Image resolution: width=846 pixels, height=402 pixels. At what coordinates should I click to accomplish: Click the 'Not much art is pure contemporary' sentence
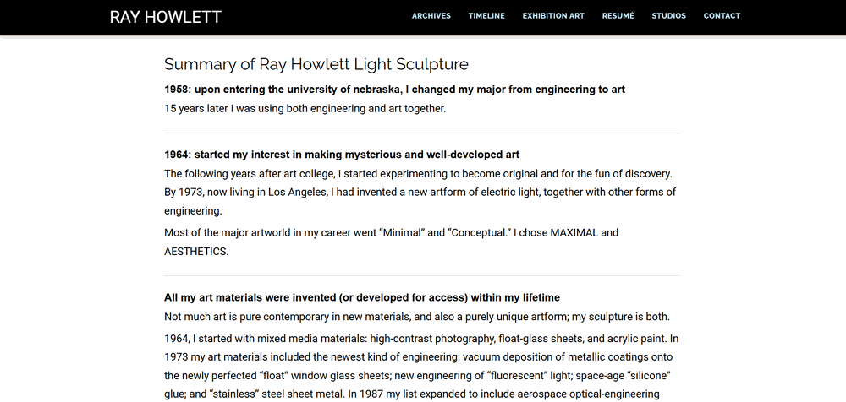point(417,317)
